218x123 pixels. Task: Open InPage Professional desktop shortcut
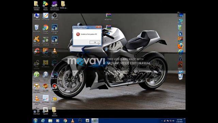(46, 53)
